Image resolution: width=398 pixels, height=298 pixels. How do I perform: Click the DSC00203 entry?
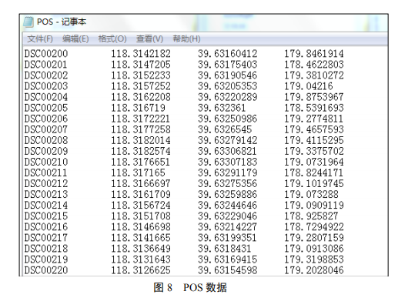coord(46,86)
